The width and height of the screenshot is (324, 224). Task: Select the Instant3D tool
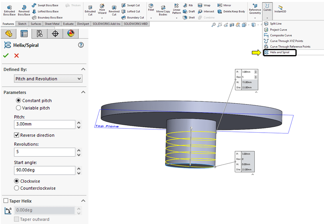coord(280,10)
